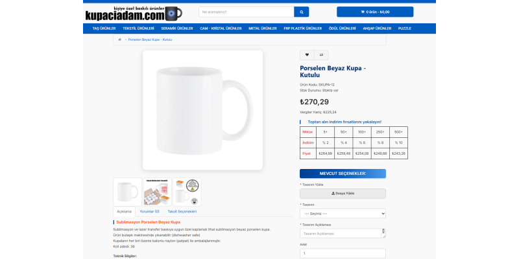This screenshot has height=259, width=519.
Task: Open the Tasarım dropdown selector
Action: click(343, 214)
